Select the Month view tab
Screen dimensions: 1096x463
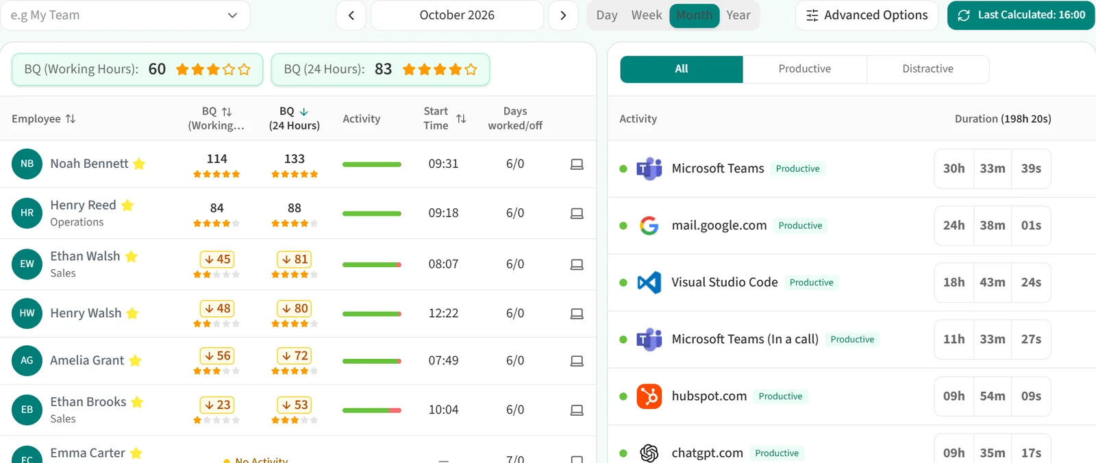695,15
